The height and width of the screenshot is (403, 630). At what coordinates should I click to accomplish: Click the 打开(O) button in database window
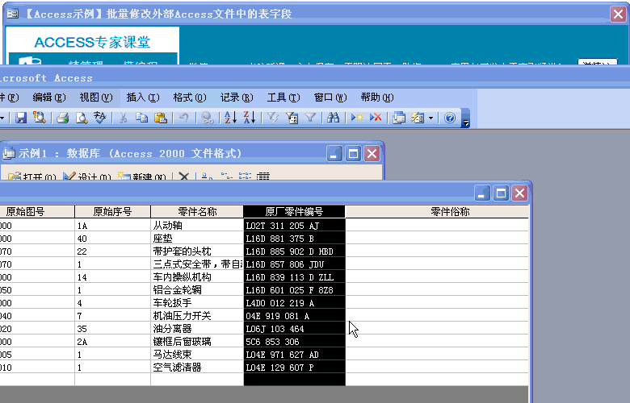pyautogui.click(x=32, y=177)
